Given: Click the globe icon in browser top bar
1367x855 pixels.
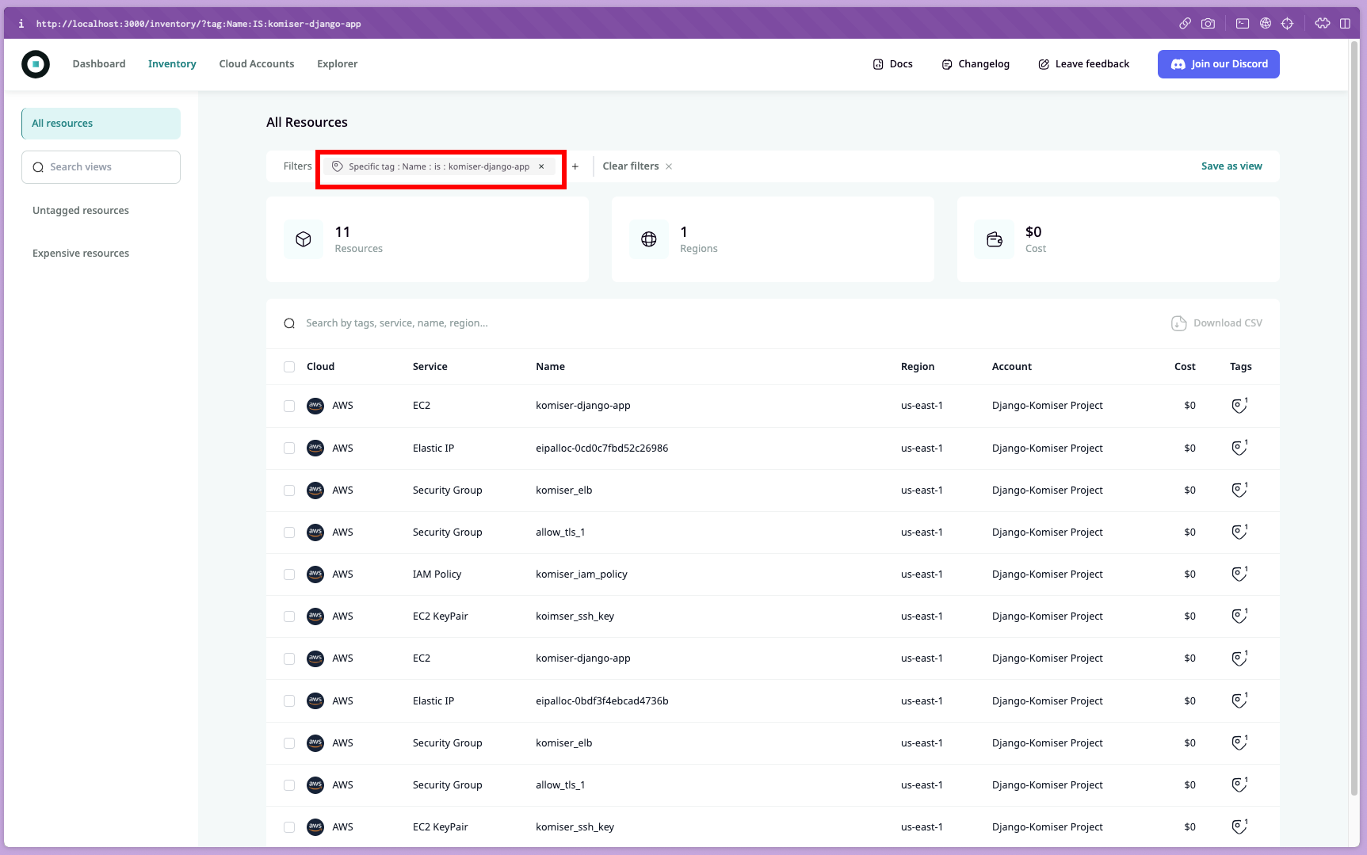Looking at the screenshot, I should [1266, 24].
